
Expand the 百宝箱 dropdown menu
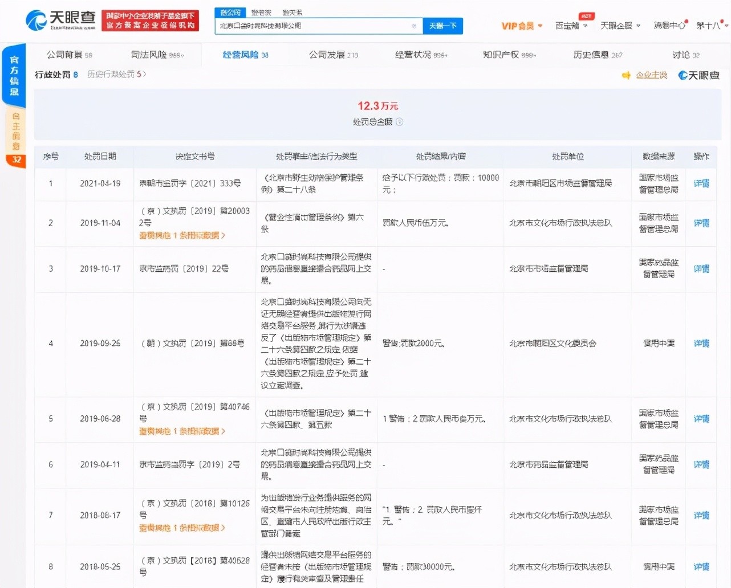[x=571, y=26]
